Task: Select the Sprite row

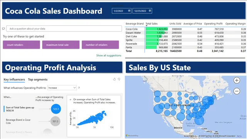Action: coord(186,40)
